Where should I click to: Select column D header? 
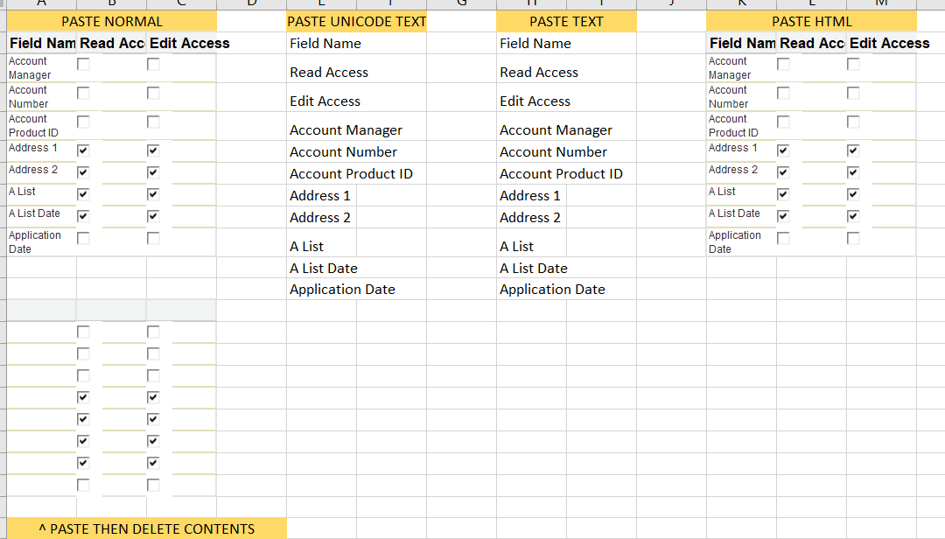coord(251,3)
